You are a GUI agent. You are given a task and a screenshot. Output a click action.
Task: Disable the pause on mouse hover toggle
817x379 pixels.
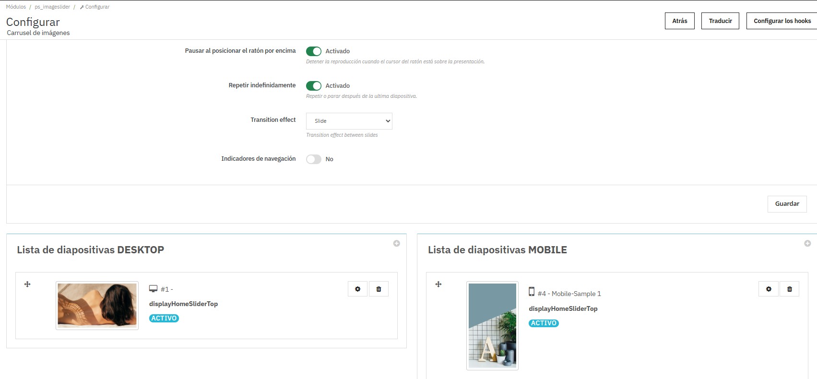pos(314,51)
